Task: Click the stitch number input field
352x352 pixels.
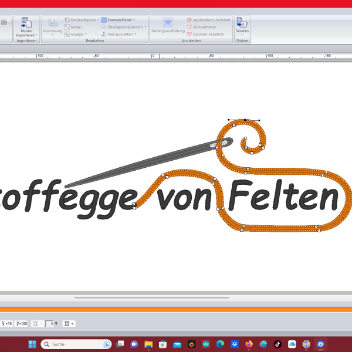Action: pyautogui.click(x=51, y=323)
